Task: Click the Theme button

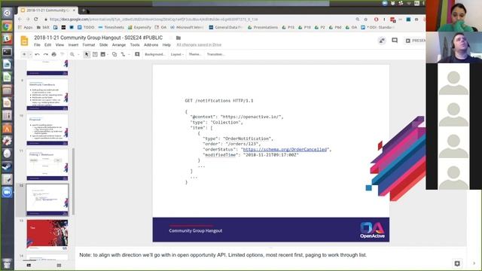Action: coord(194,54)
